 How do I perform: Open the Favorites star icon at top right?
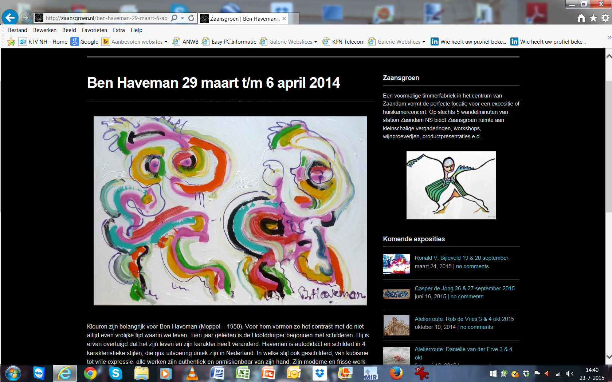593,18
